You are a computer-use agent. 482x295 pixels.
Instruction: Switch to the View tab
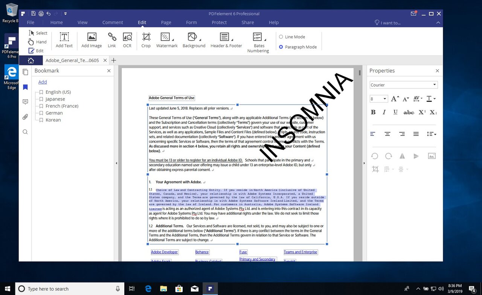(x=82, y=23)
